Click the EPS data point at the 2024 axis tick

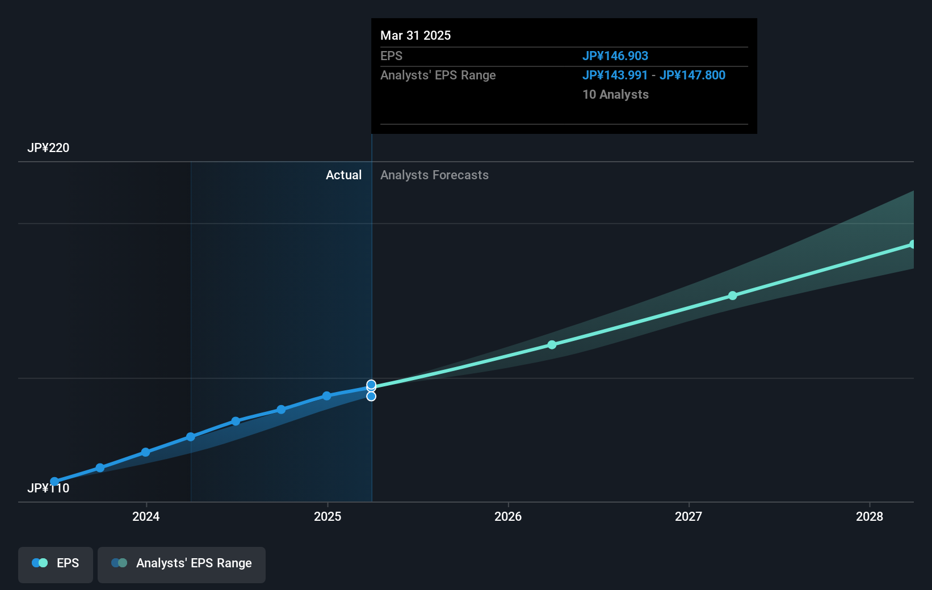coord(146,452)
